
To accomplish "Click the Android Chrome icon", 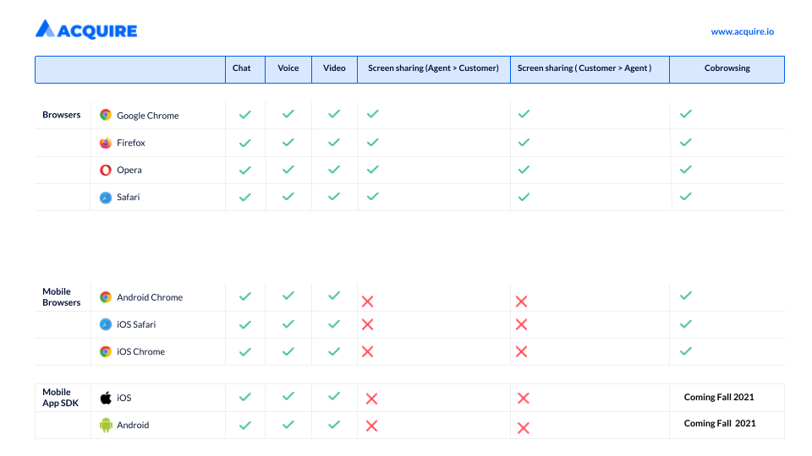I will click(x=106, y=297).
